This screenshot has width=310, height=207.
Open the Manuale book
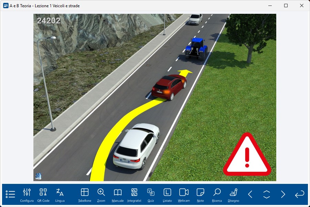118,195
